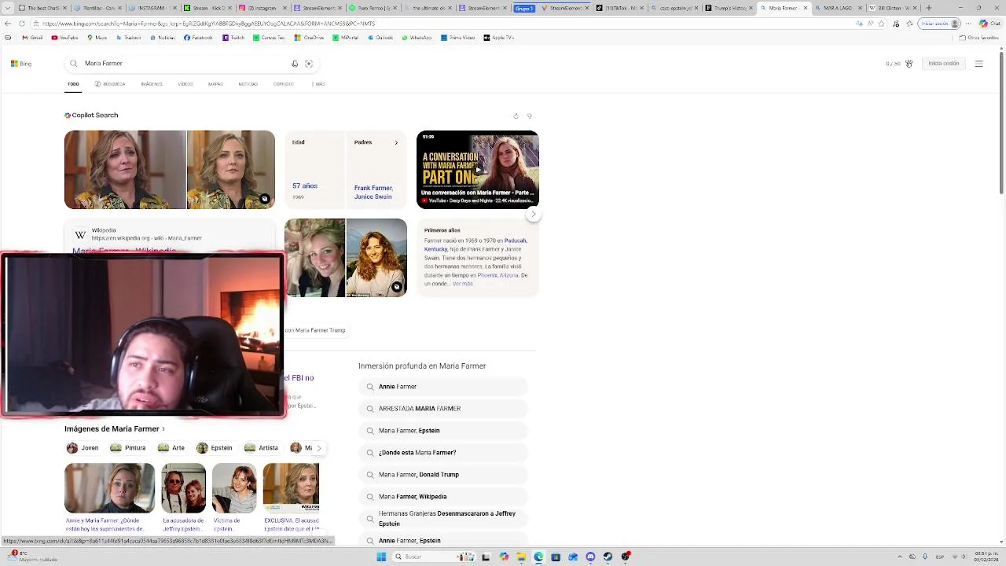Search suggestion Annie Farmer
Screen dimensions: 1006x566
click(x=443, y=387)
